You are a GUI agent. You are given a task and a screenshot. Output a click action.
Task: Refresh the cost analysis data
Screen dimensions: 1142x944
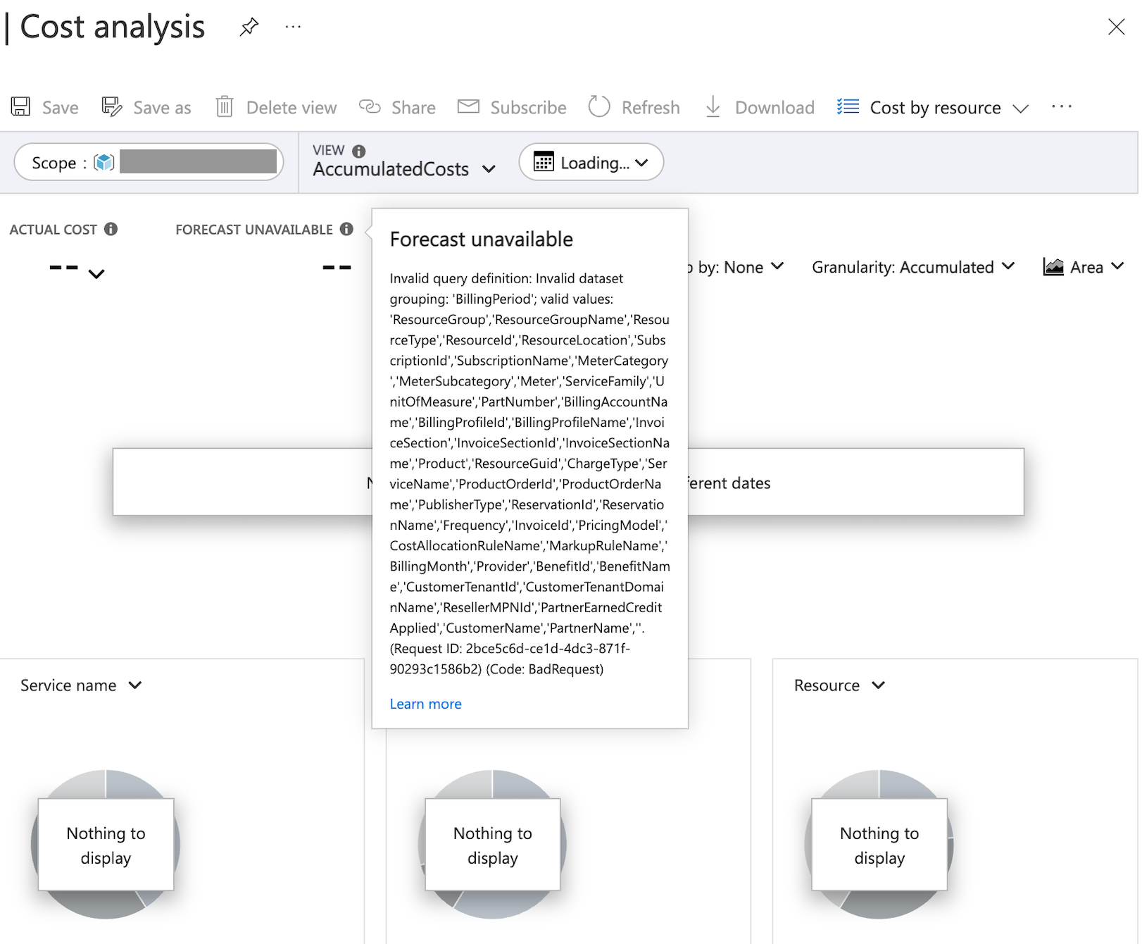(634, 107)
